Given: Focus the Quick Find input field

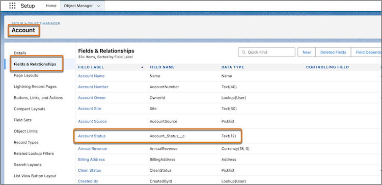Looking at the screenshot, I should tap(266, 52).
